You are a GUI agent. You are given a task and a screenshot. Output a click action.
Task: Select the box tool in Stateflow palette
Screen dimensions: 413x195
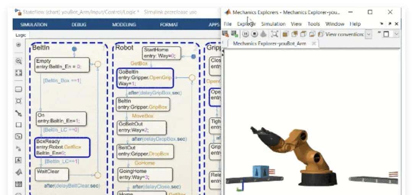pyautogui.click(x=18, y=125)
